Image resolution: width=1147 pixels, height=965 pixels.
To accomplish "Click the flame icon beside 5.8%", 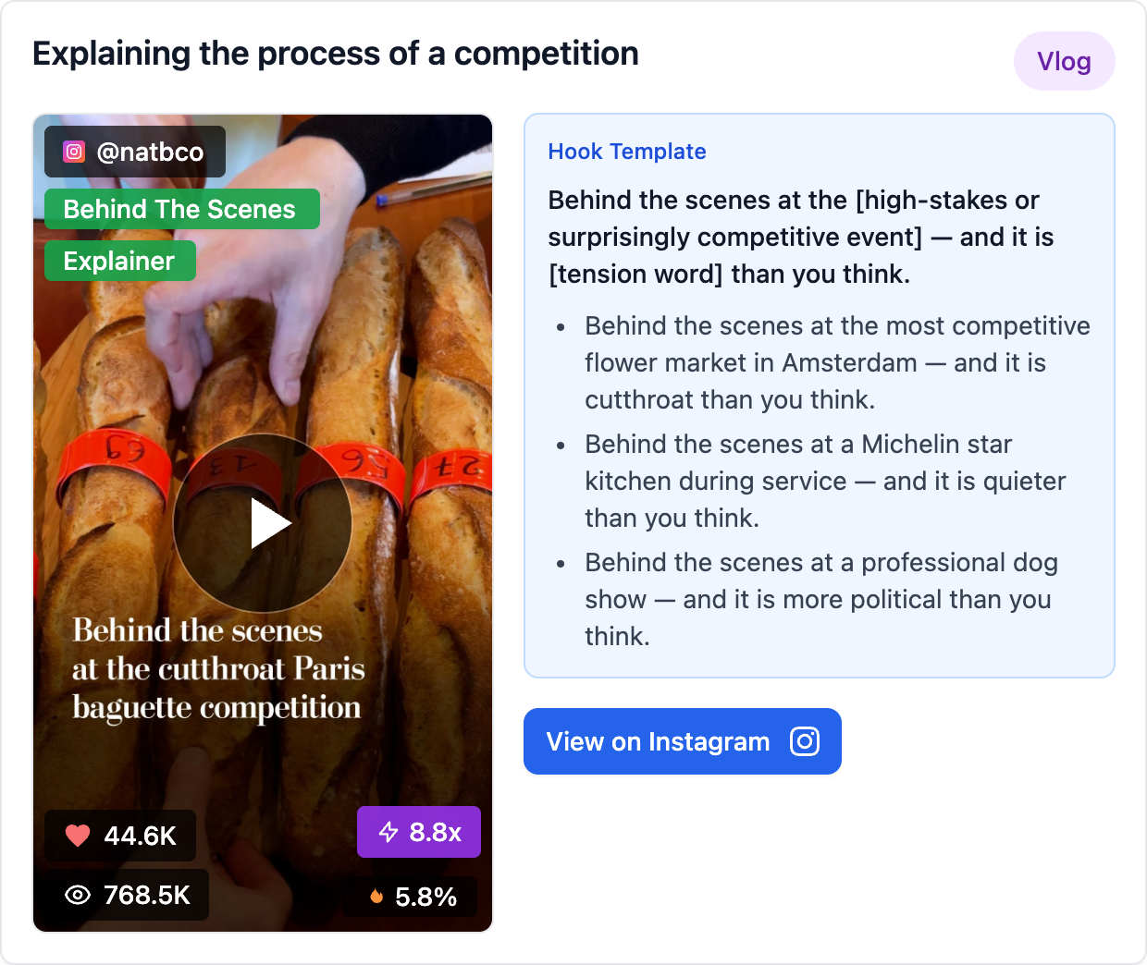I will coord(379,895).
